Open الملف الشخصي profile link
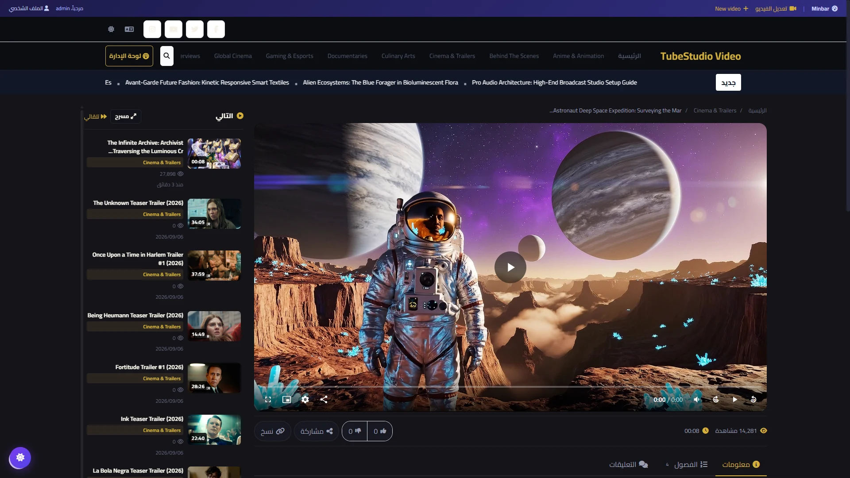The height and width of the screenshot is (478, 850). pos(29,8)
